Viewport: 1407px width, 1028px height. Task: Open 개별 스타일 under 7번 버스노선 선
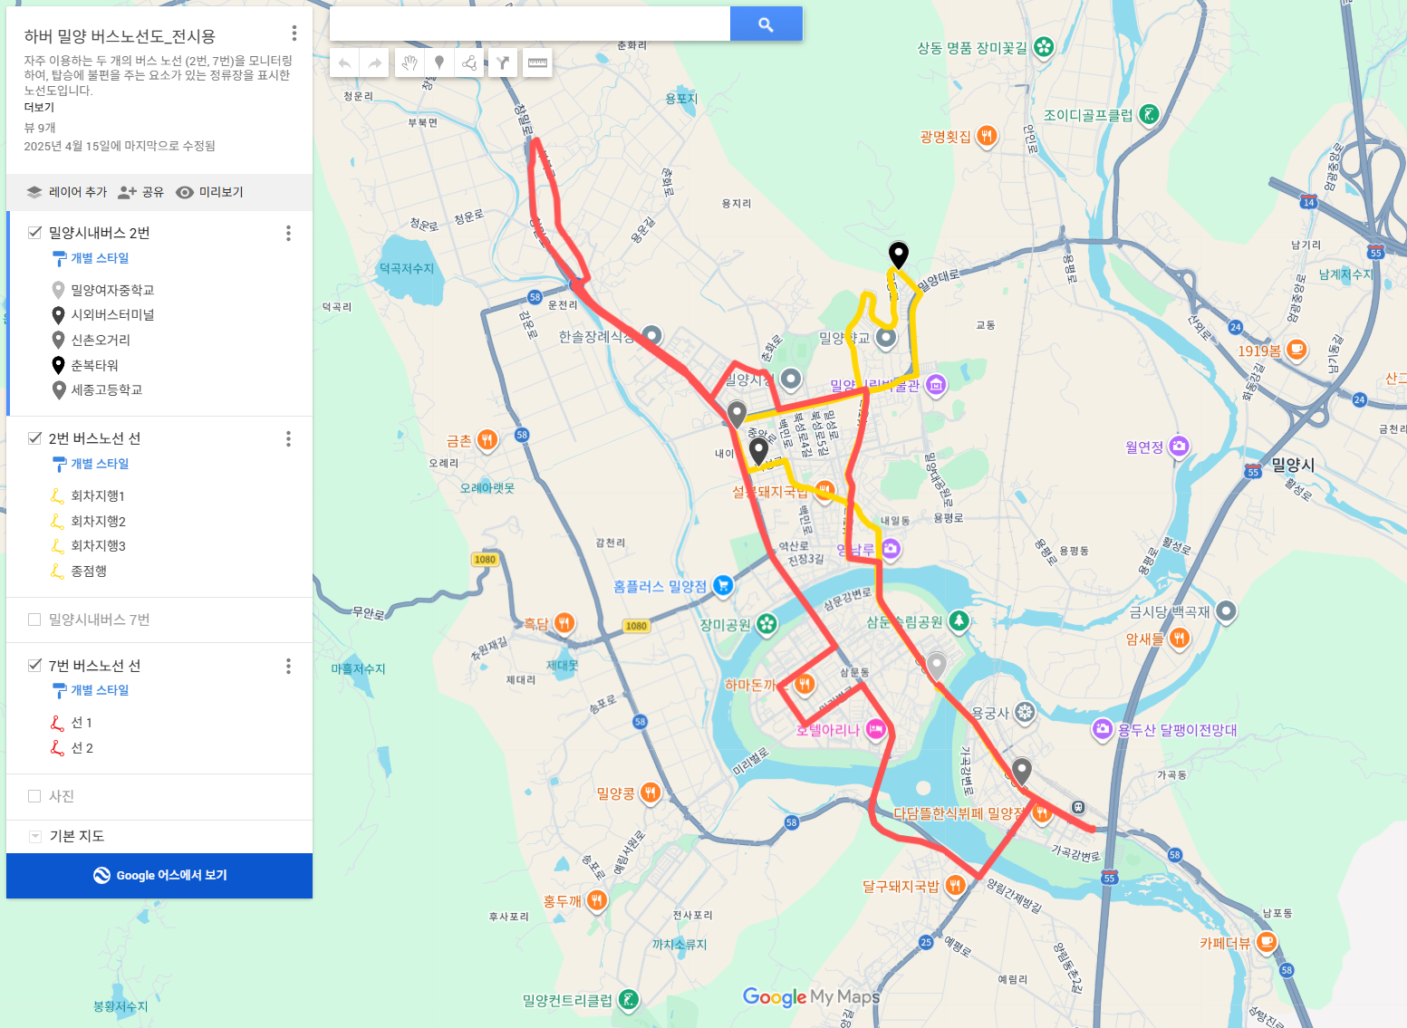point(91,691)
